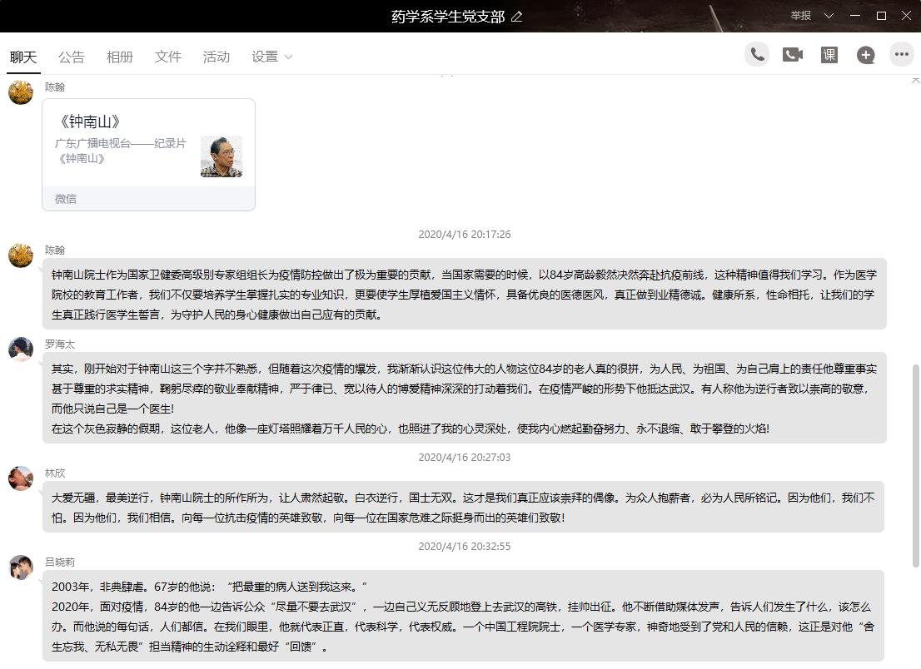Viewport: 921px width, 669px height.
Task: Open the 课 classroom feature icon
Action: point(829,55)
